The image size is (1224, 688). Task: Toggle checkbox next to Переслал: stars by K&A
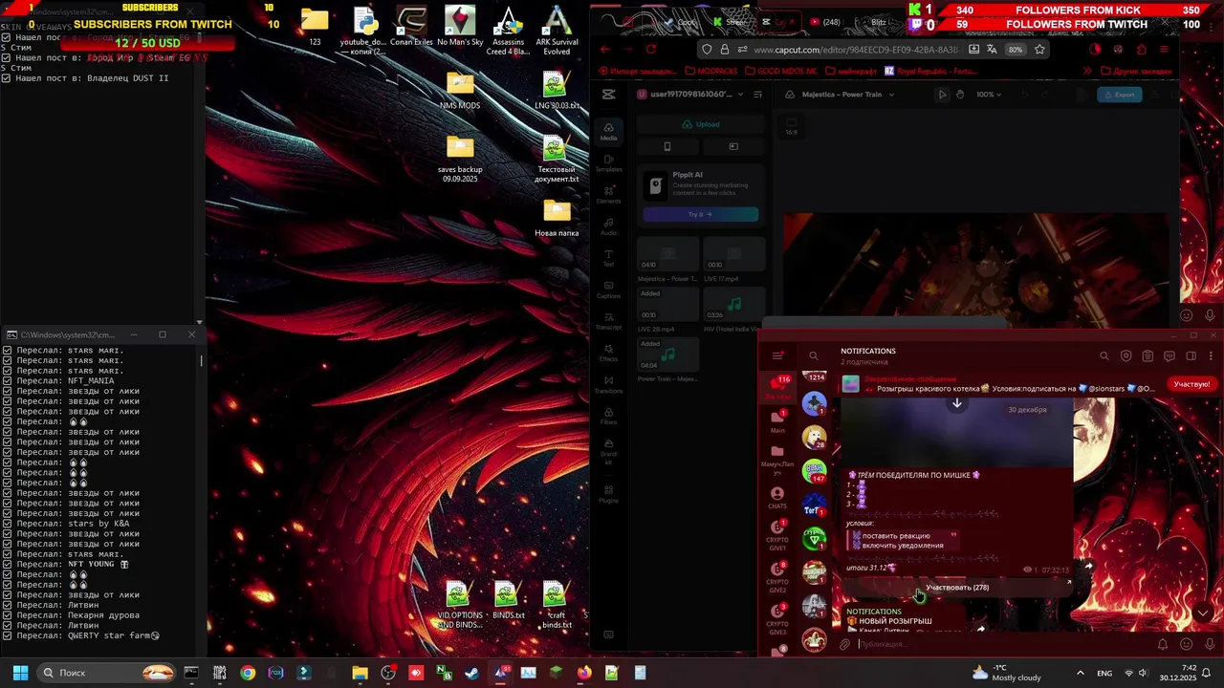point(7,524)
